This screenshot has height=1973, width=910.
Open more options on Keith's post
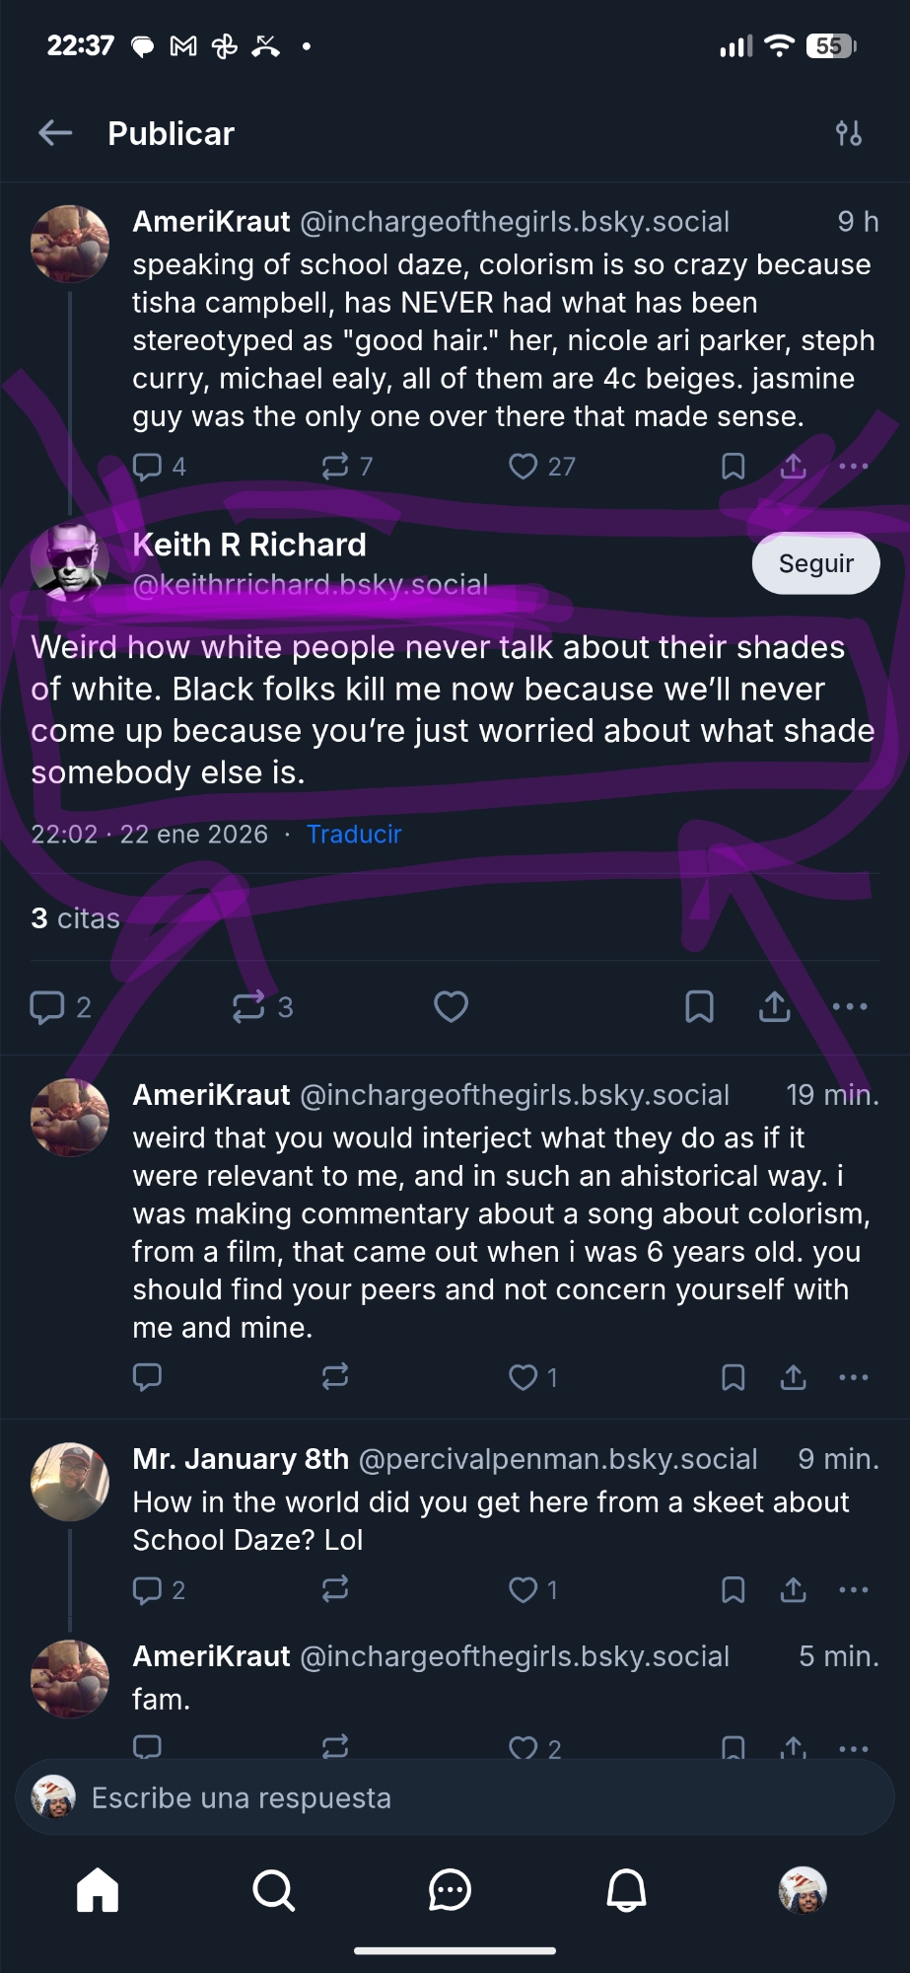(x=850, y=1006)
